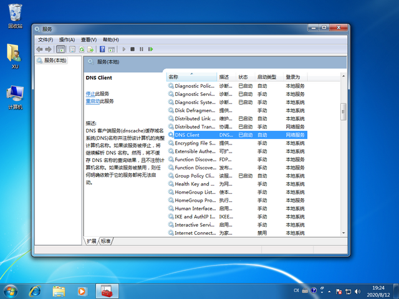Sort by the 启动类型 column header

[x=269, y=77]
